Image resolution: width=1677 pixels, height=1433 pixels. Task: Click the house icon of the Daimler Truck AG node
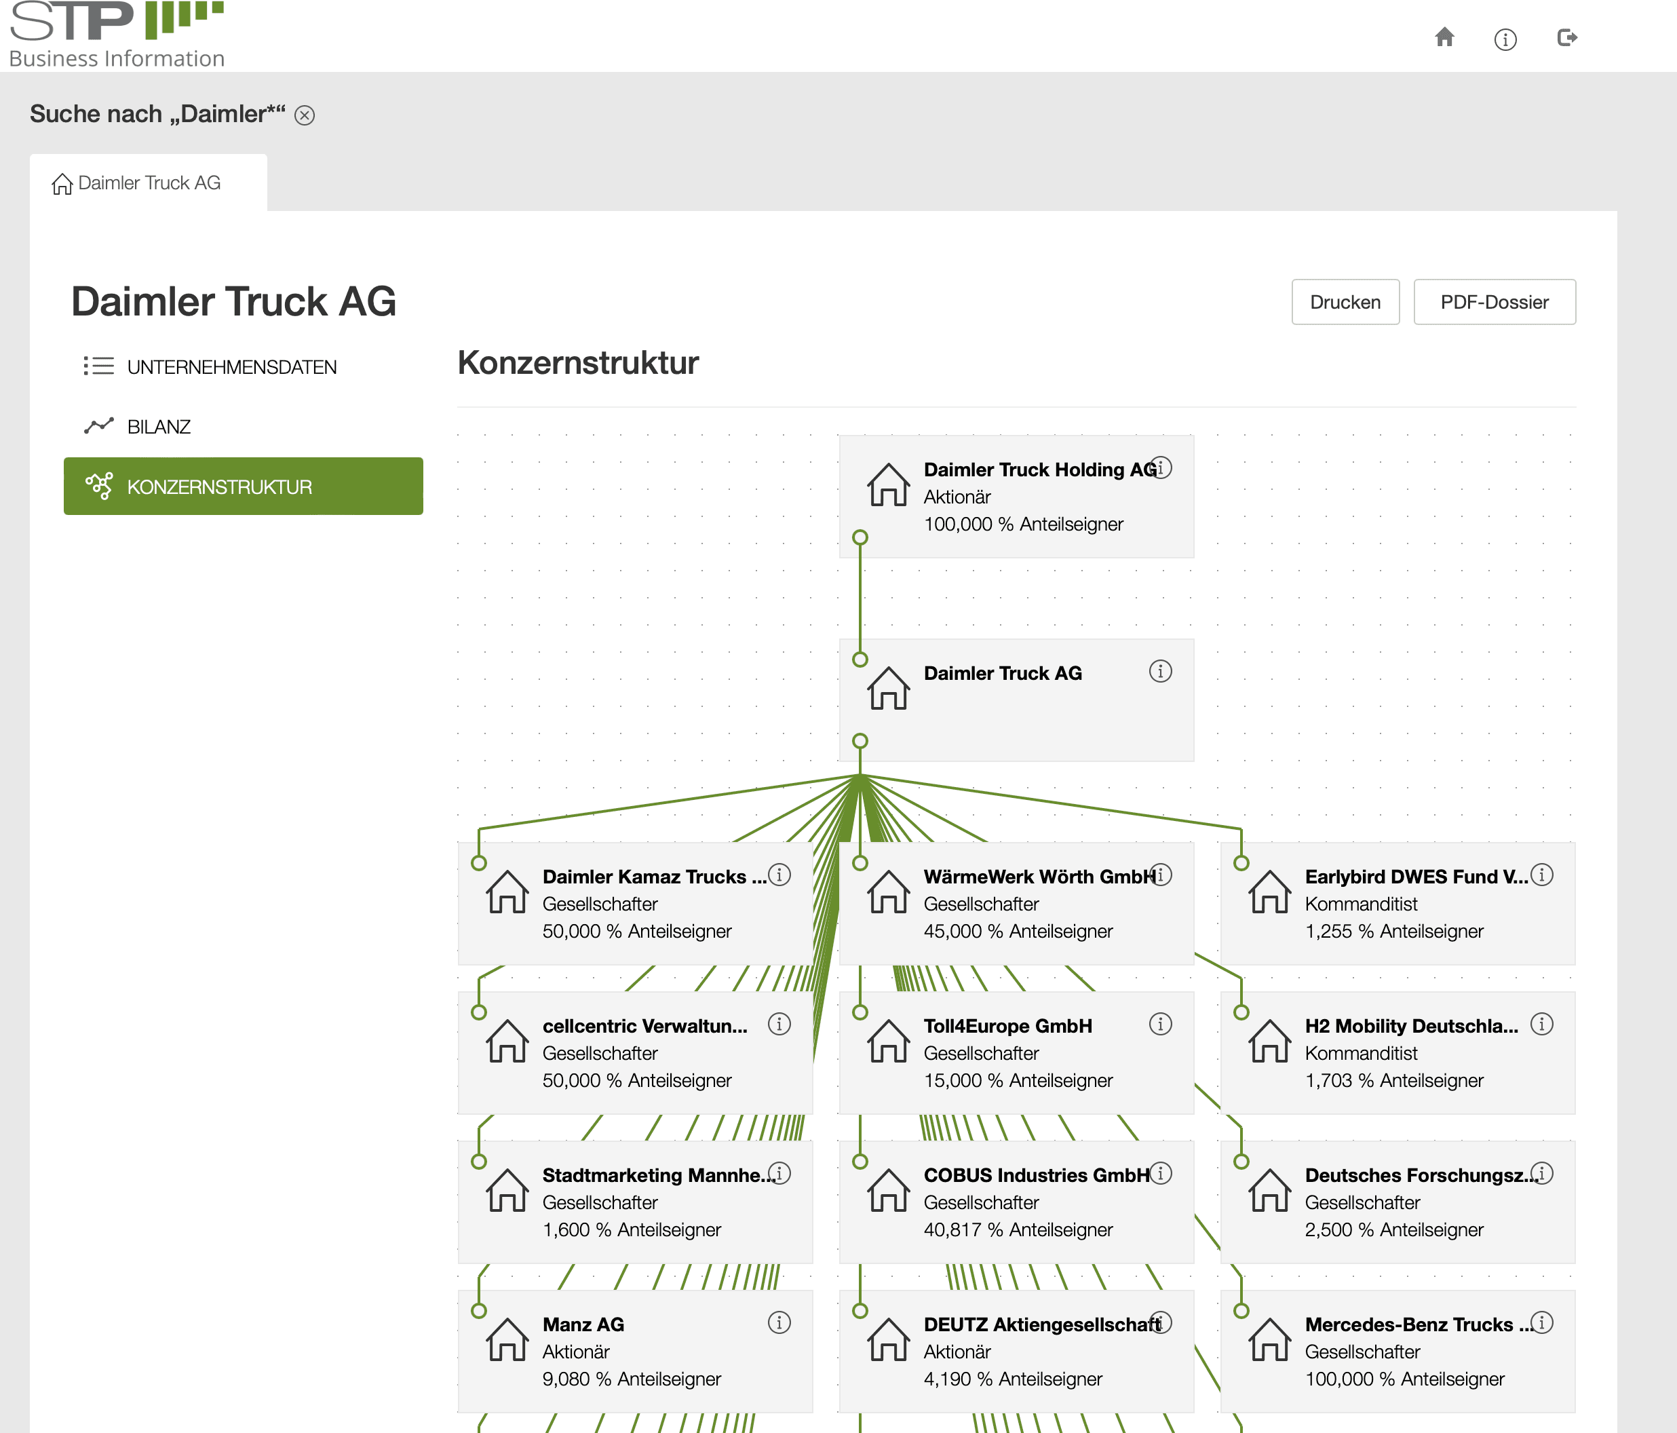[x=889, y=687]
